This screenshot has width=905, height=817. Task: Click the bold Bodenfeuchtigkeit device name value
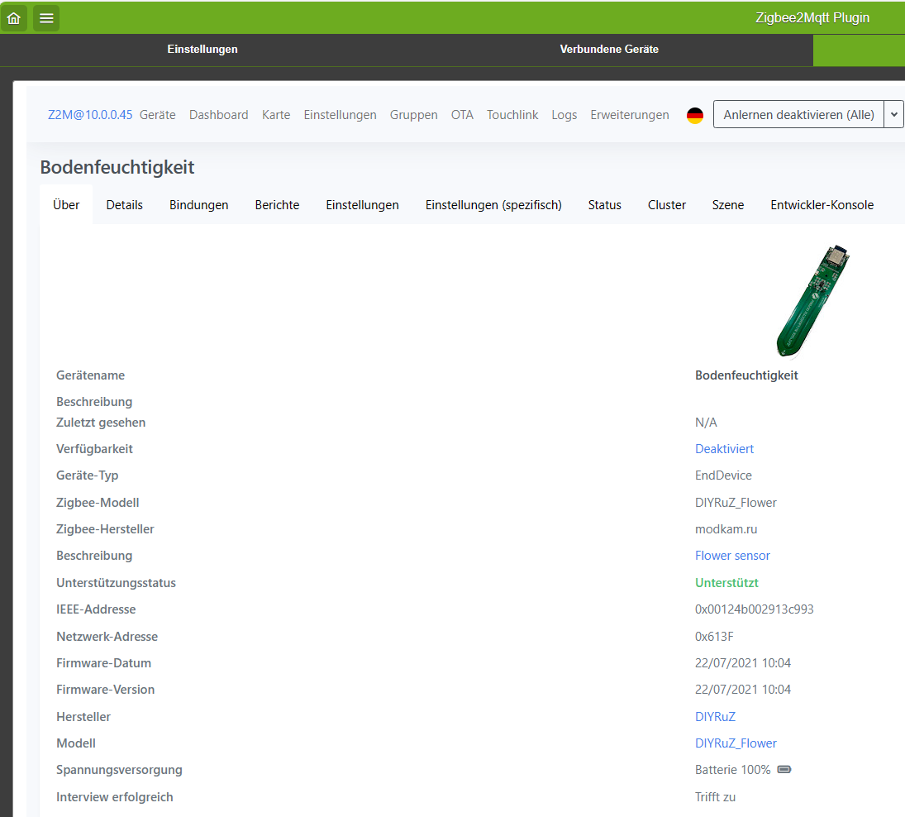746,375
